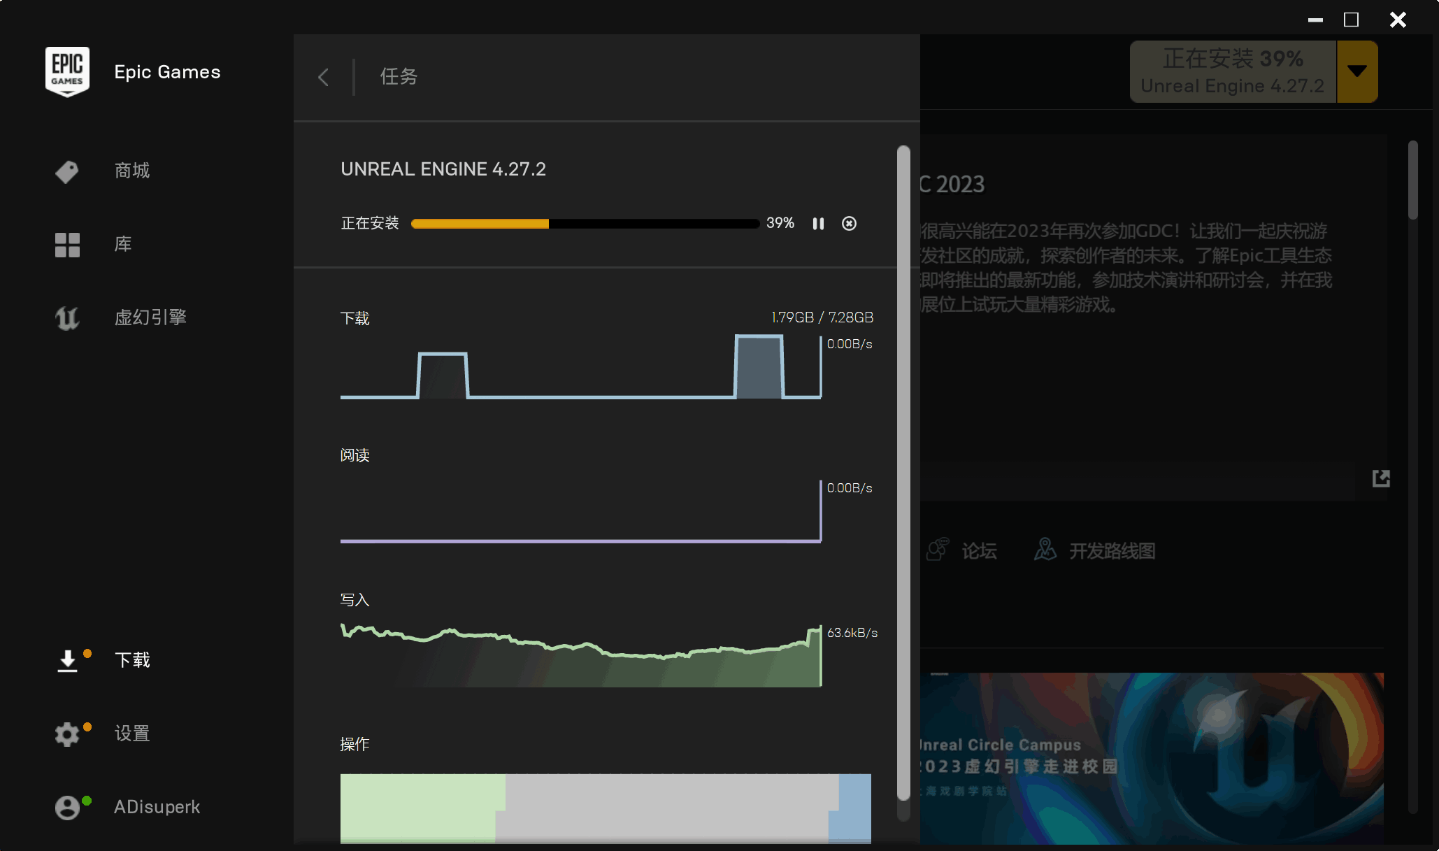1439x851 pixels.
Task: Pause the Unreal Engine 4.27.2 installation
Action: tap(818, 223)
